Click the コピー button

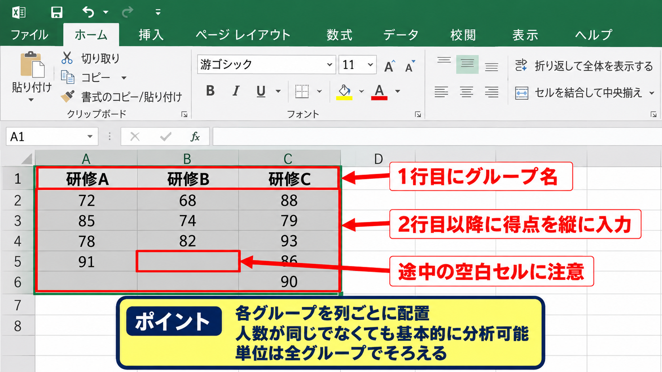coord(86,77)
